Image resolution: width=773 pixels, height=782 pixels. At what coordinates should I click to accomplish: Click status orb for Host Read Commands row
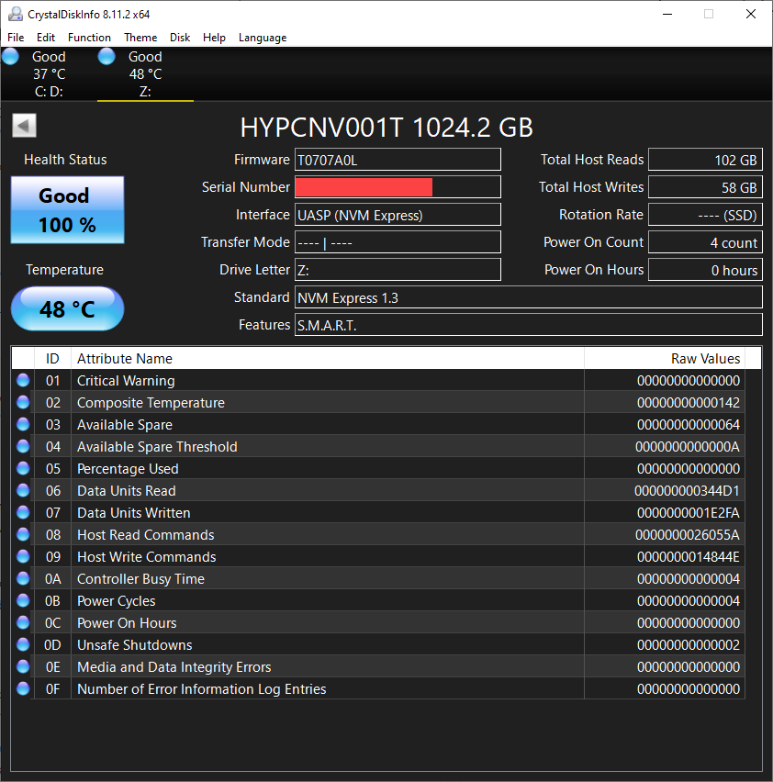coord(23,534)
